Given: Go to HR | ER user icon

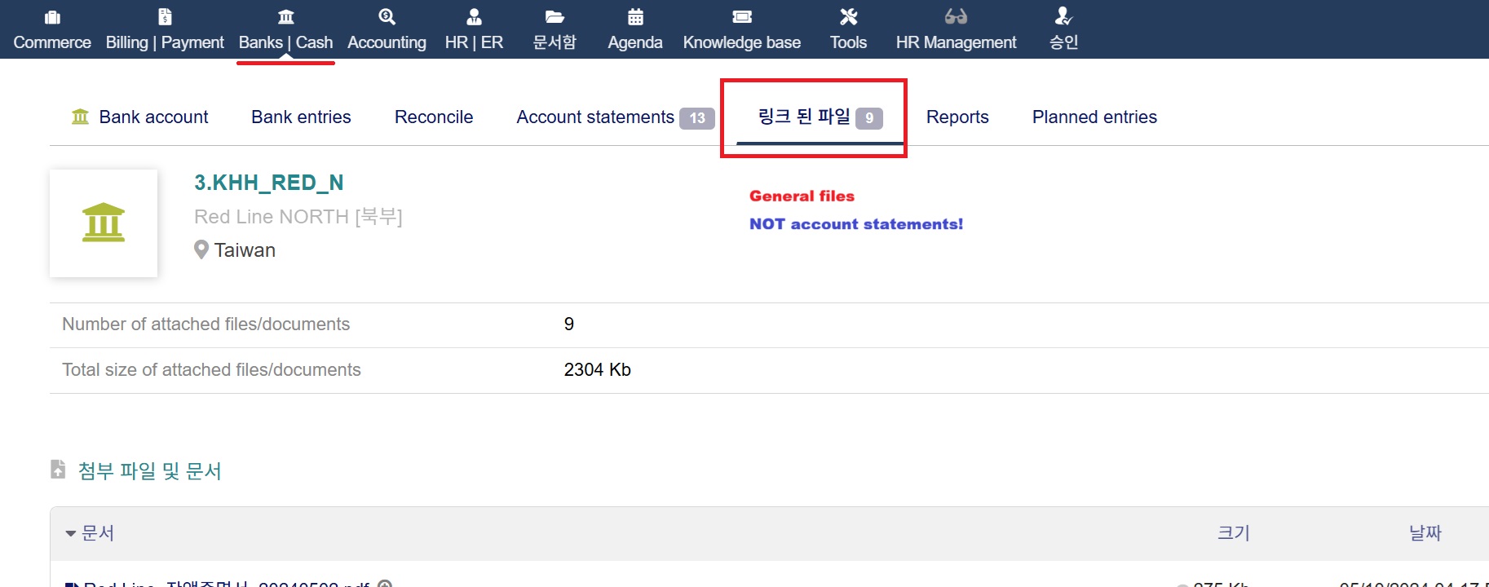Looking at the screenshot, I should 474,17.
